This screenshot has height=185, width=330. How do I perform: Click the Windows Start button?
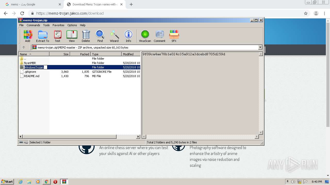(x=7, y=182)
